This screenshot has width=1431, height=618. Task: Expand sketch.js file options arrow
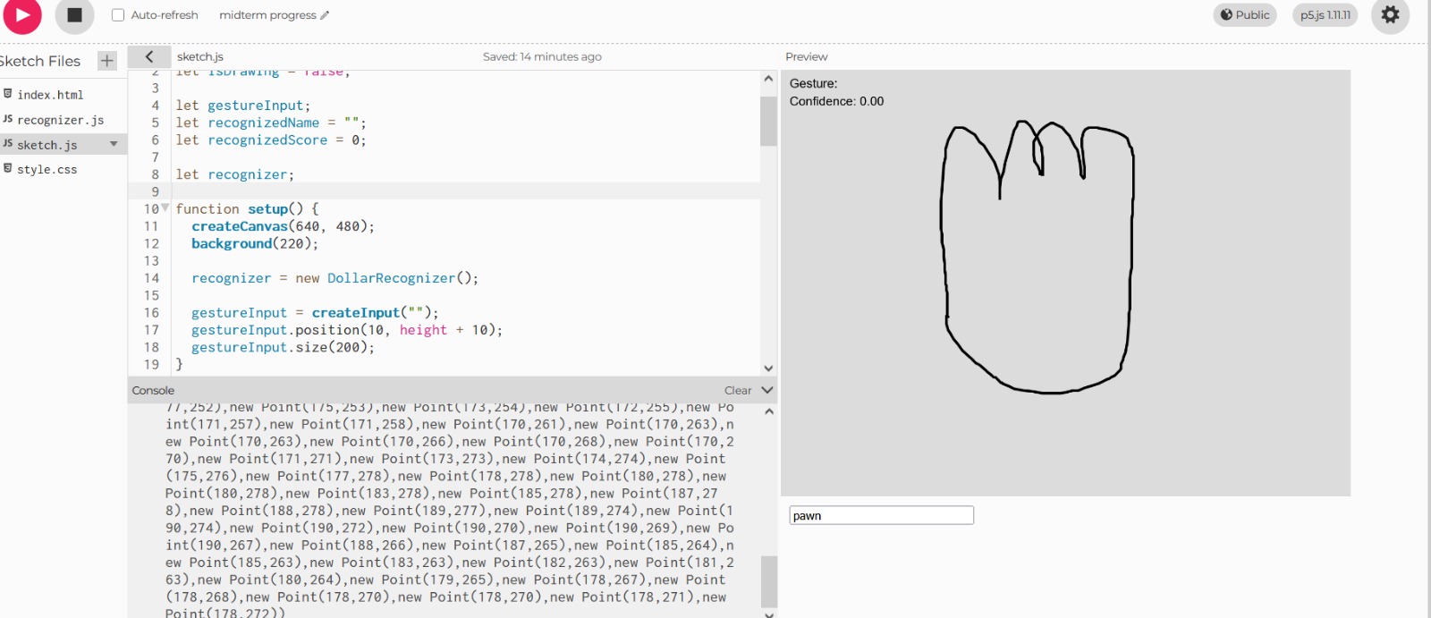(x=114, y=144)
